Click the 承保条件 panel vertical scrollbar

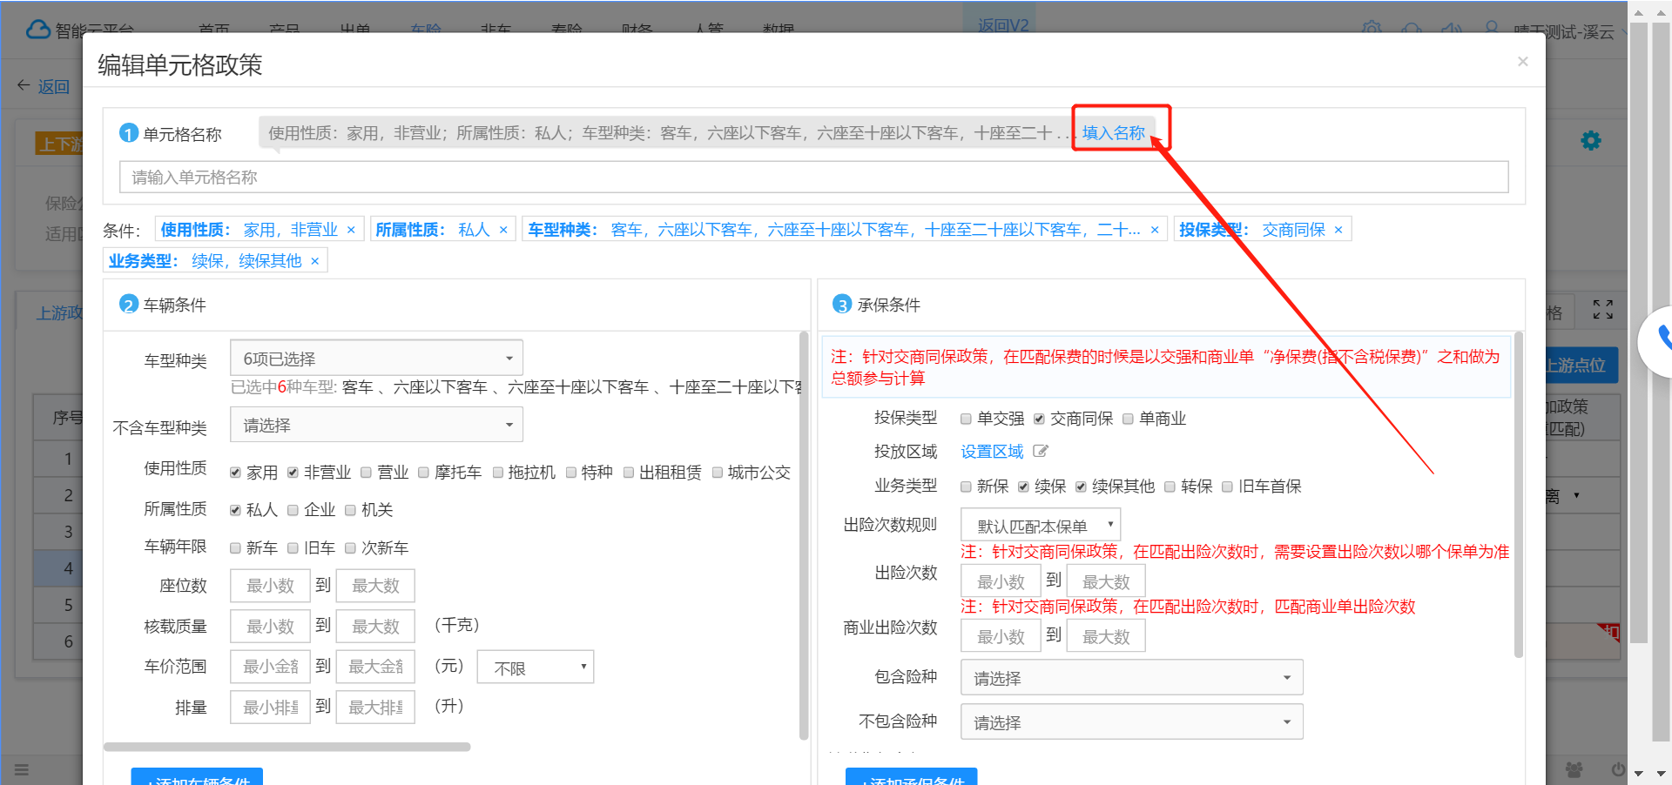pyautogui.click(x=1519, y=494)
